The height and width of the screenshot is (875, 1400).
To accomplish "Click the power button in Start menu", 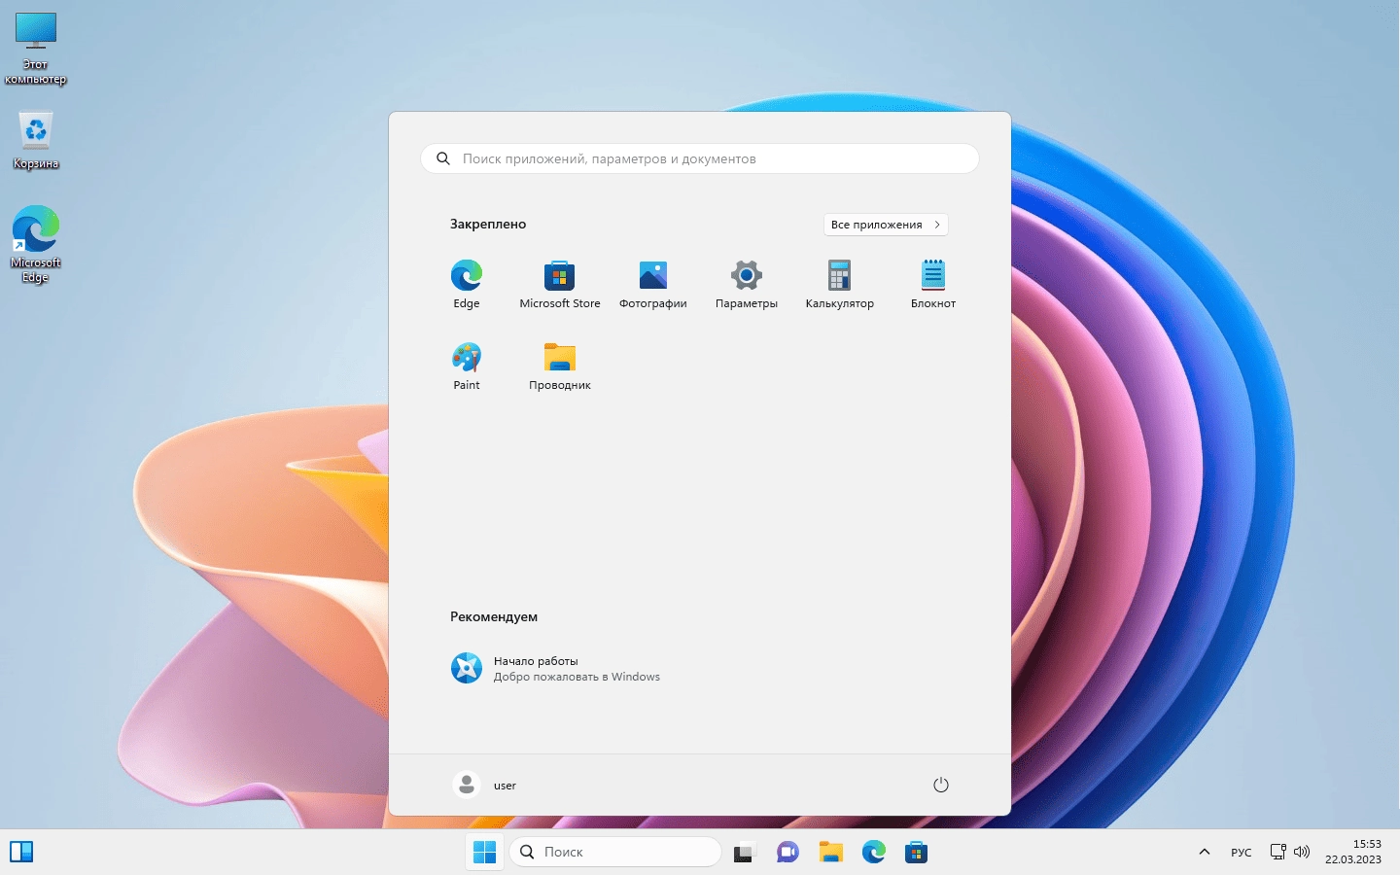I will (940, 785).
